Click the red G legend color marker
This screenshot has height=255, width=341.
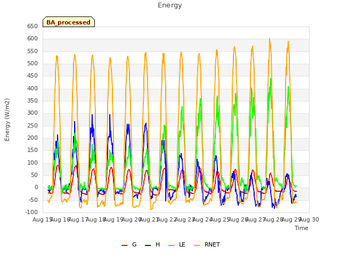[x=124, y=245]
